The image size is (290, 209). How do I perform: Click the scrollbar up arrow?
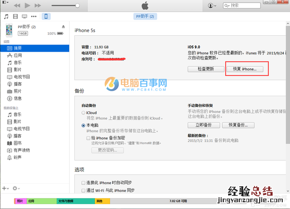click(x=288, y=24)
